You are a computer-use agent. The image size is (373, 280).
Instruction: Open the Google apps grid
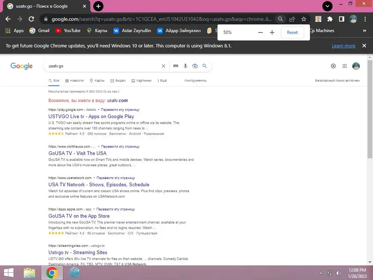(345, 66)
